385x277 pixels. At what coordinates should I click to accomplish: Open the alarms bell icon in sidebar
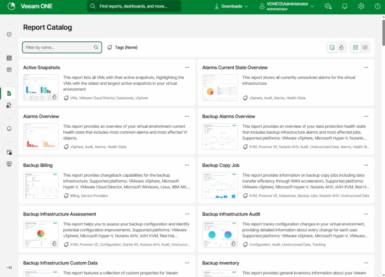point(9,128)
